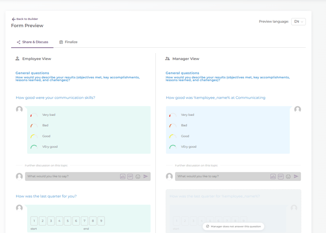Go Back to Builder
The width and height of the screenshot is (326, 233).
point(25,19)
